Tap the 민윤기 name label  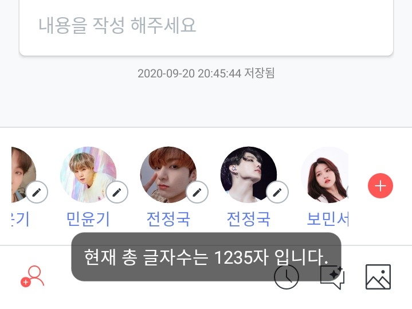click(x=88, y=219)
